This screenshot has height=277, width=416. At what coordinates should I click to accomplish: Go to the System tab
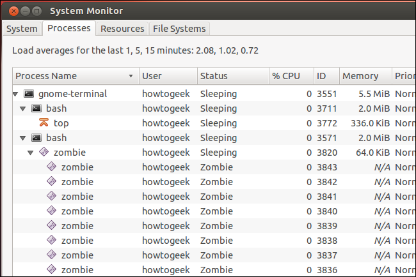click(22, 29)
